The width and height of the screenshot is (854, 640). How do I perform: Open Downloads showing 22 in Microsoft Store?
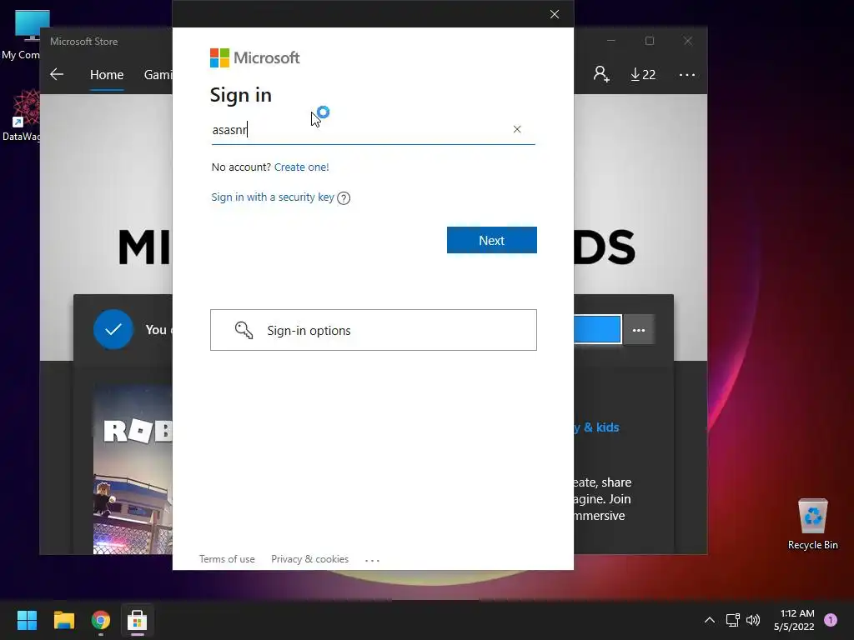pyautogui.click(x=643, y=74)
